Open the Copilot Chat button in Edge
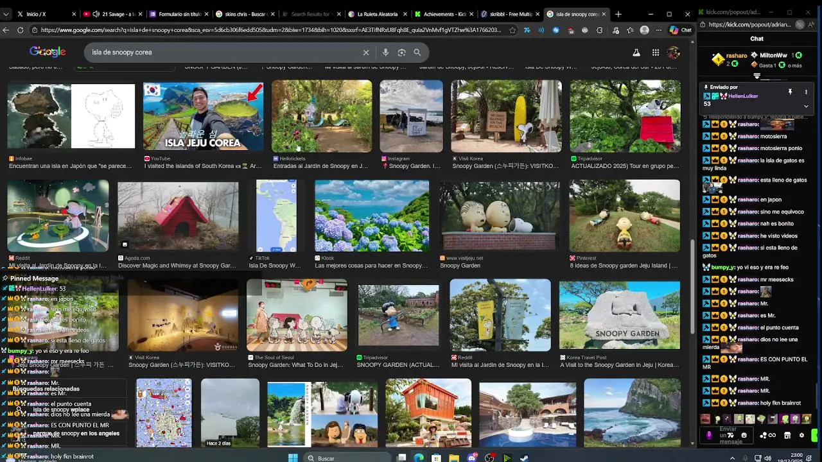This screenshot has height=462, width=822. point(680,30)
